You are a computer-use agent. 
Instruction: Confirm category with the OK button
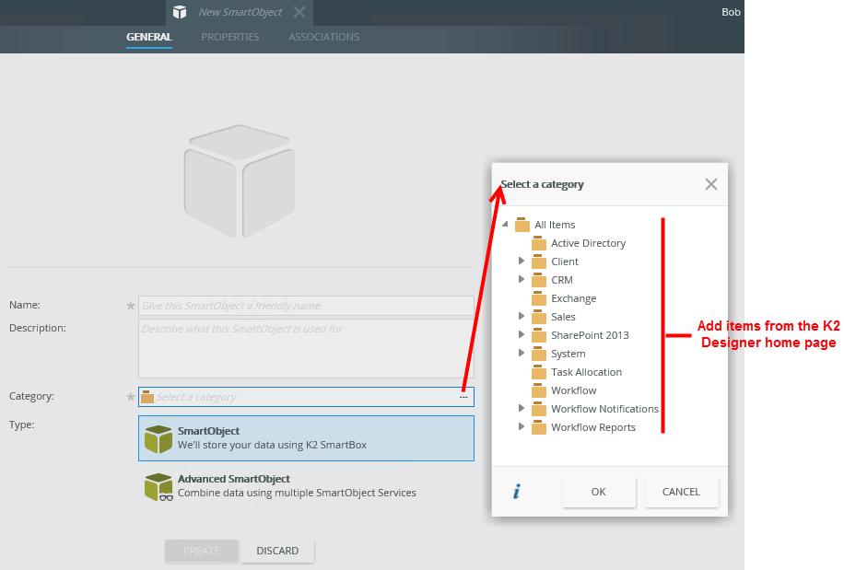click(x=599, y=492)
